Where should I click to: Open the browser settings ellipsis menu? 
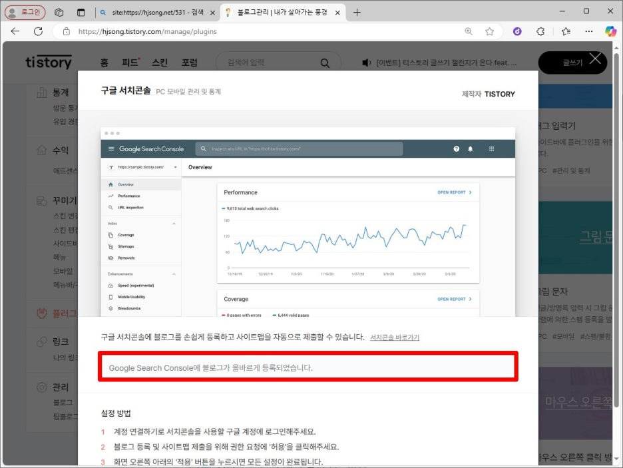pyautogui.click(x=589, y=31)
